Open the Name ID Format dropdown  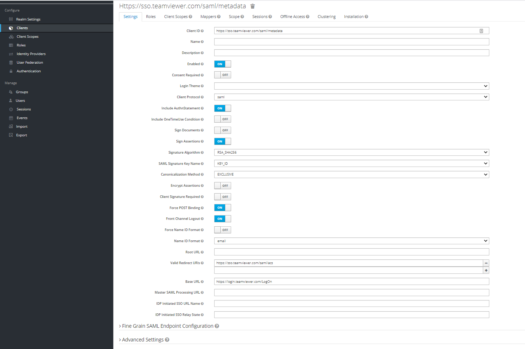click(x=351, y=241)
